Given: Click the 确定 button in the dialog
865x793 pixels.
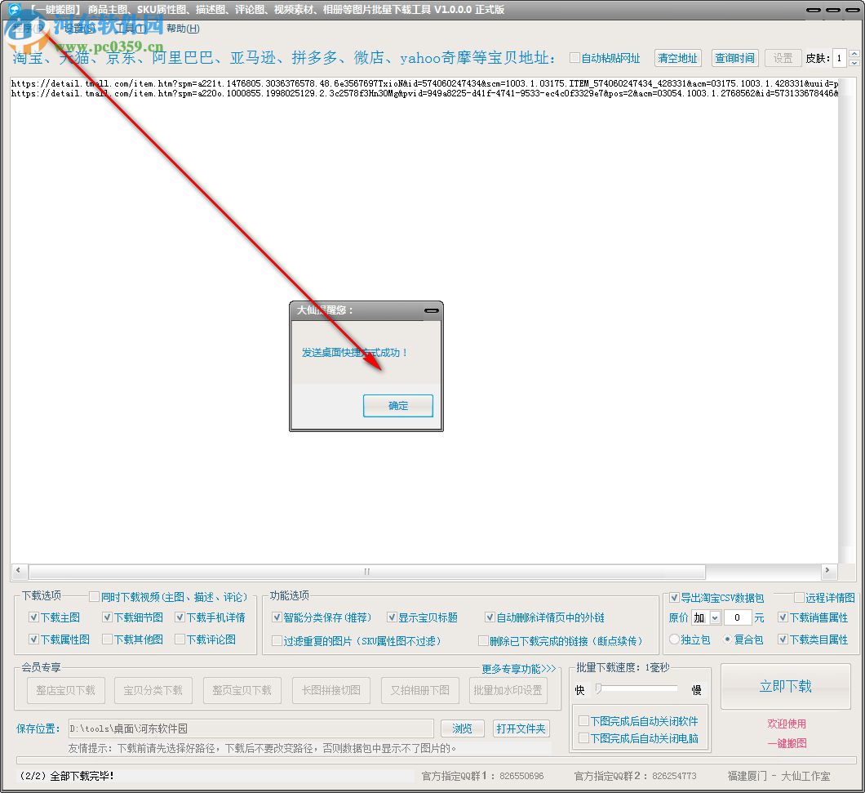Looking at the screenshot, I should click(397, 406).
